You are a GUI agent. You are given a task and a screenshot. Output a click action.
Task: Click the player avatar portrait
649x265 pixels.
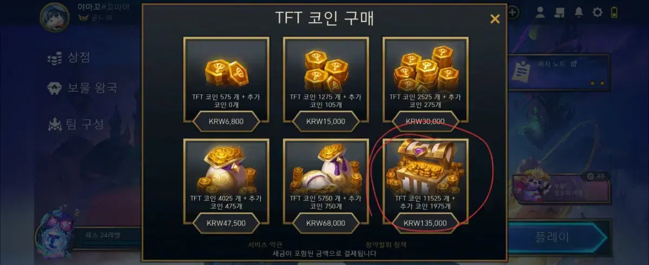coord(55,15)
